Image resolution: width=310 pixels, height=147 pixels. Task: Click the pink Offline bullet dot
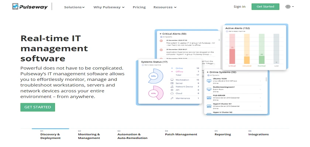click(x=172, y=71)
